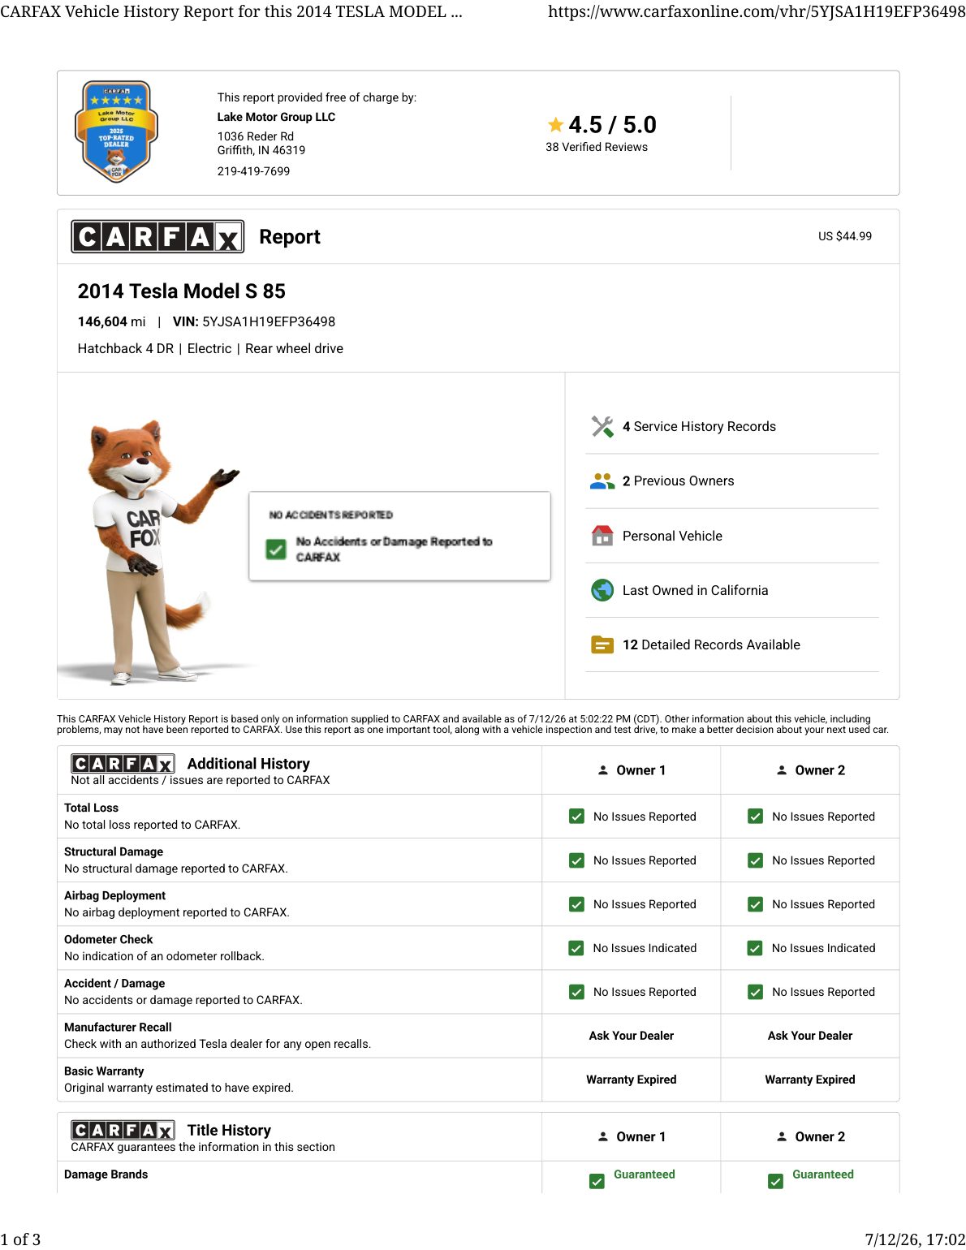The width and height of the screenshot is (966, 1250).
Task: Open 12 Detailed Records Available link
Action: tap(711, 644)
